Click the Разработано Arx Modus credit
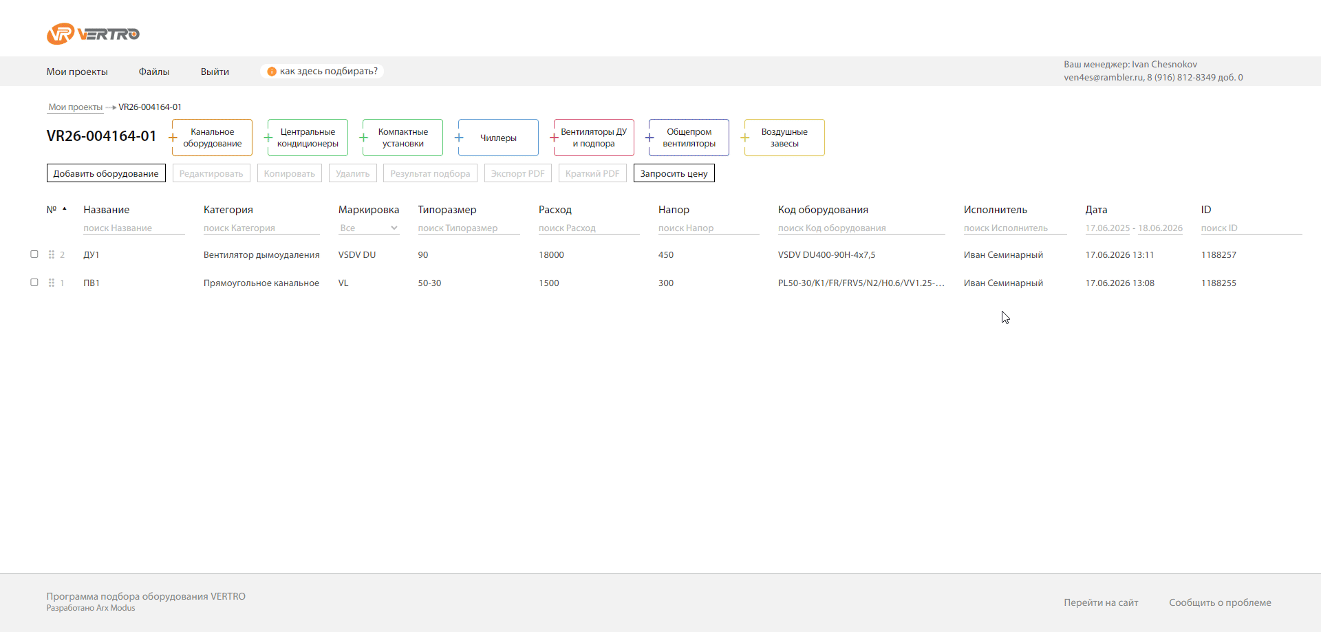The height and width of the screenshot is (632, 1321). point(91,608)
